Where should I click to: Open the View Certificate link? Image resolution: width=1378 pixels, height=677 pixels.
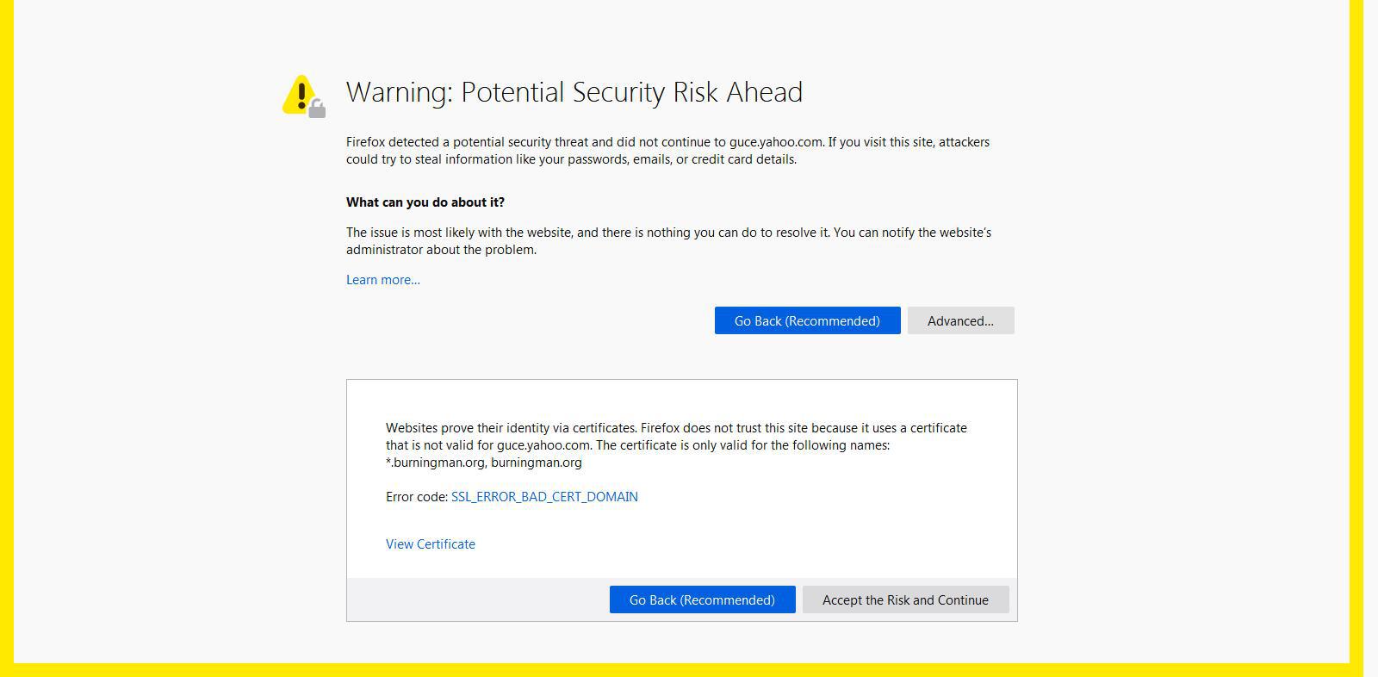(431, 544)
